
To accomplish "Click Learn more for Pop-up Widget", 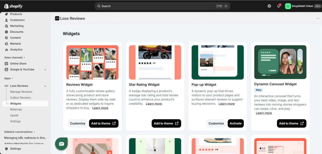I will click(226, 104).
